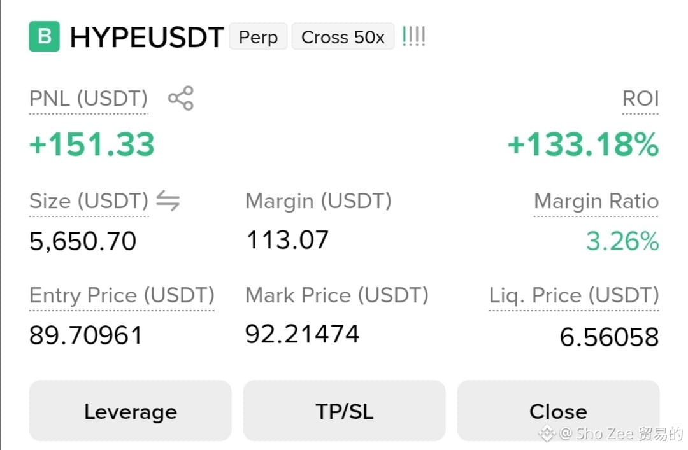The width and height of the screenshot is (688, 450).
Task: Click the 92.21474 mark price value
Action: click(303, 334)
